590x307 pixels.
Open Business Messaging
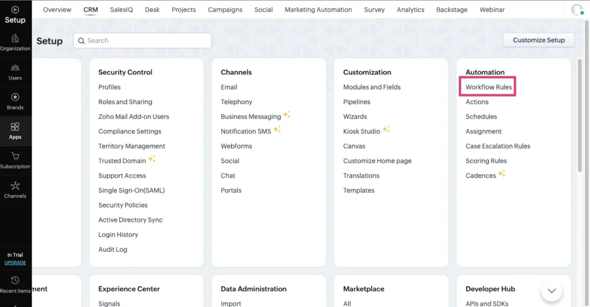[x=251, y=117]
